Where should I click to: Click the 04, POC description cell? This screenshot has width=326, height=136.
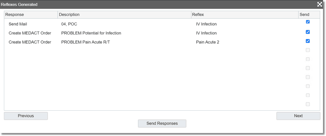[69, 24]
